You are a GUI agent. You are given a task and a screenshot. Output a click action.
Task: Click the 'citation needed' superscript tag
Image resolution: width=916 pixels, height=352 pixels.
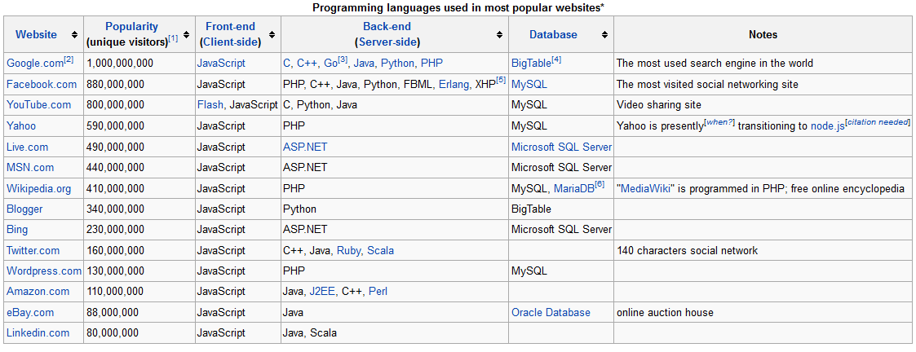(878, 122)
